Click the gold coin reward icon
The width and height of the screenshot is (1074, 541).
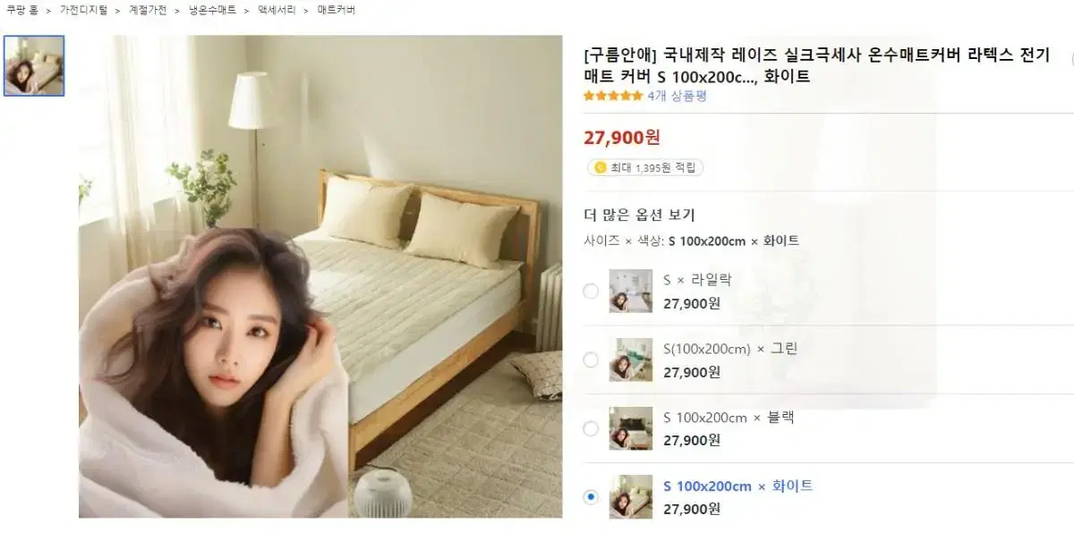pyautogui.click(x=600, y=167)
